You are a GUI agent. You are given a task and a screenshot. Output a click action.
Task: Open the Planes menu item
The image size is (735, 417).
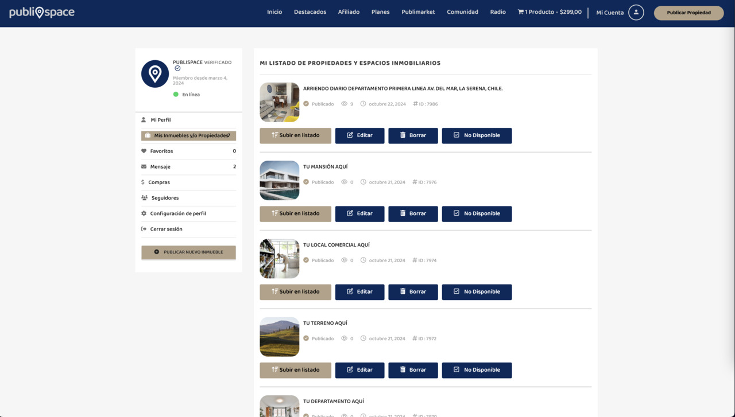380,12
